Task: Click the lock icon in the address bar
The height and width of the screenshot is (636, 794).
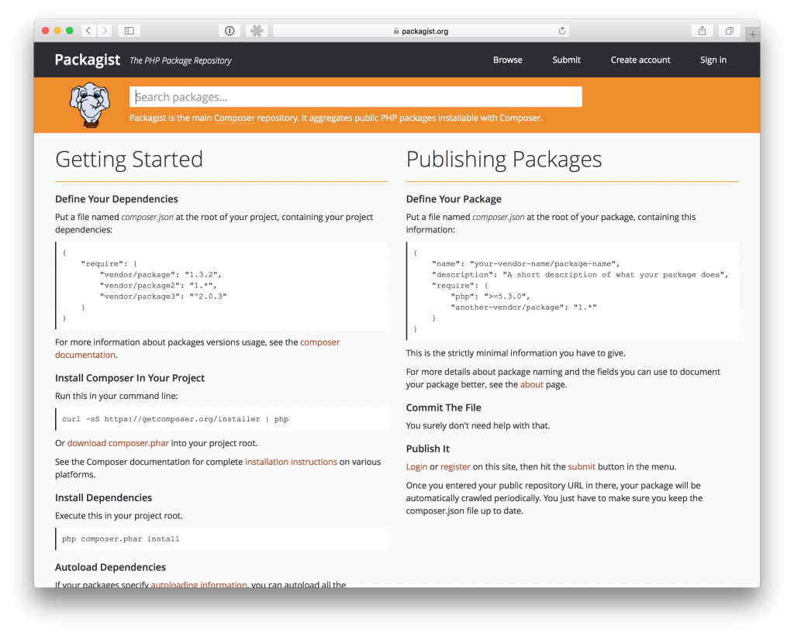Action: [x=396, y=31]
